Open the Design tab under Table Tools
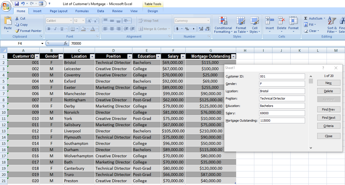Viewport: 345px width, 185px height. 153,11
